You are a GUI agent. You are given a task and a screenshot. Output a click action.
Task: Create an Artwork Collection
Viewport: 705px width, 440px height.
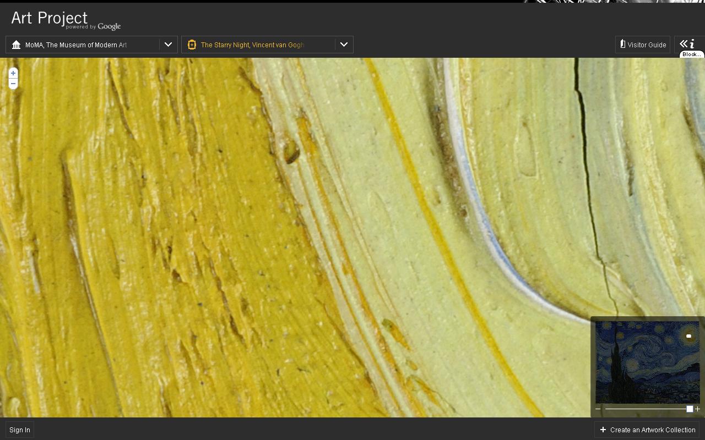pyautogui.click(x=648, y=430)
